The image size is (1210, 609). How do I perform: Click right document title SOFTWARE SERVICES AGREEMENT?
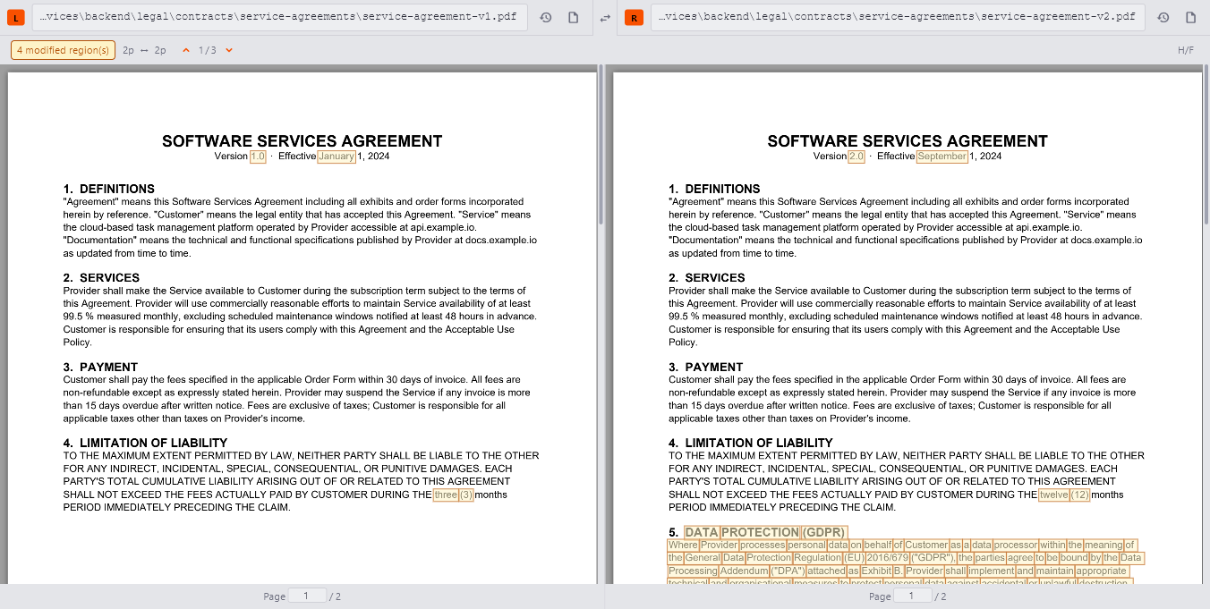[x=907, y=141]
